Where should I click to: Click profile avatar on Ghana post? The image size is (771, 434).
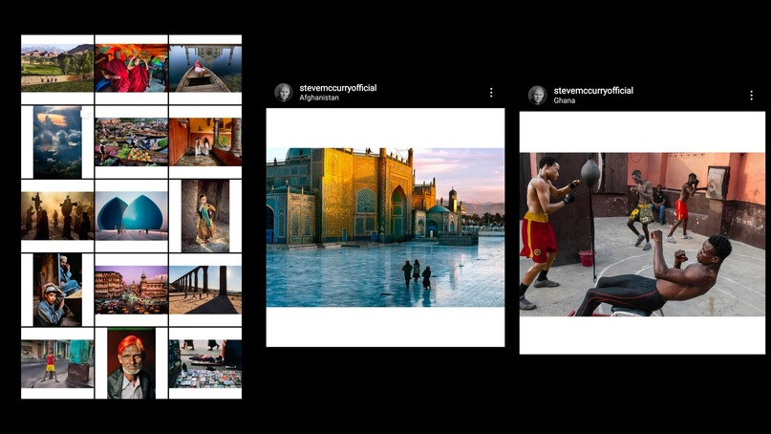tap(538, 95)
